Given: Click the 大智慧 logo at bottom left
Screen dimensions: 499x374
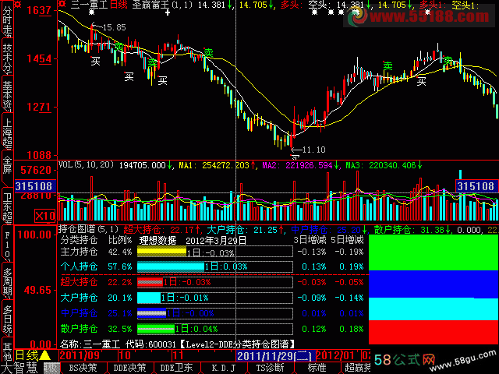Looking at the screenshot, I should click(x=21, y=368).
